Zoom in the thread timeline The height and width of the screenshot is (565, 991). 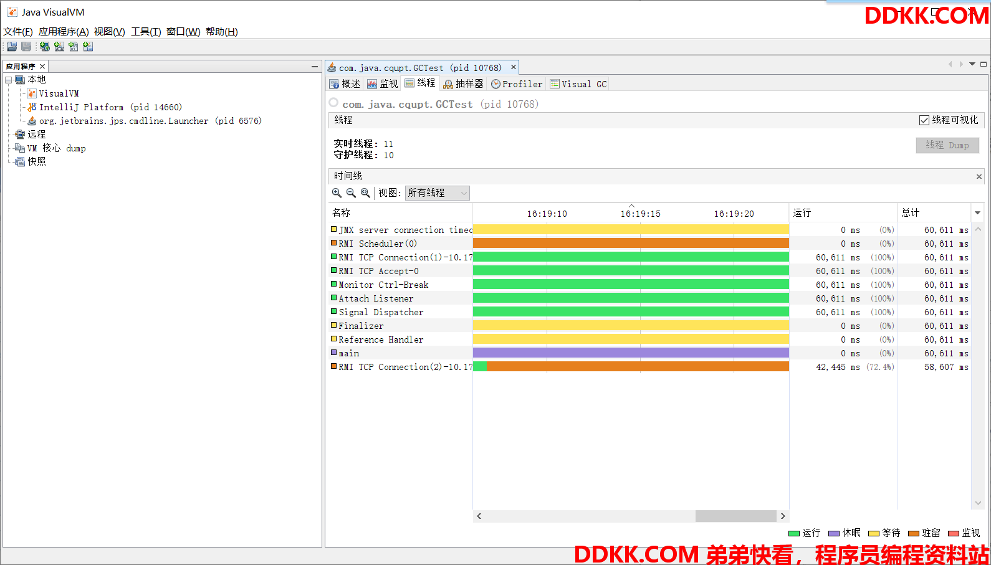click(337, 193)
